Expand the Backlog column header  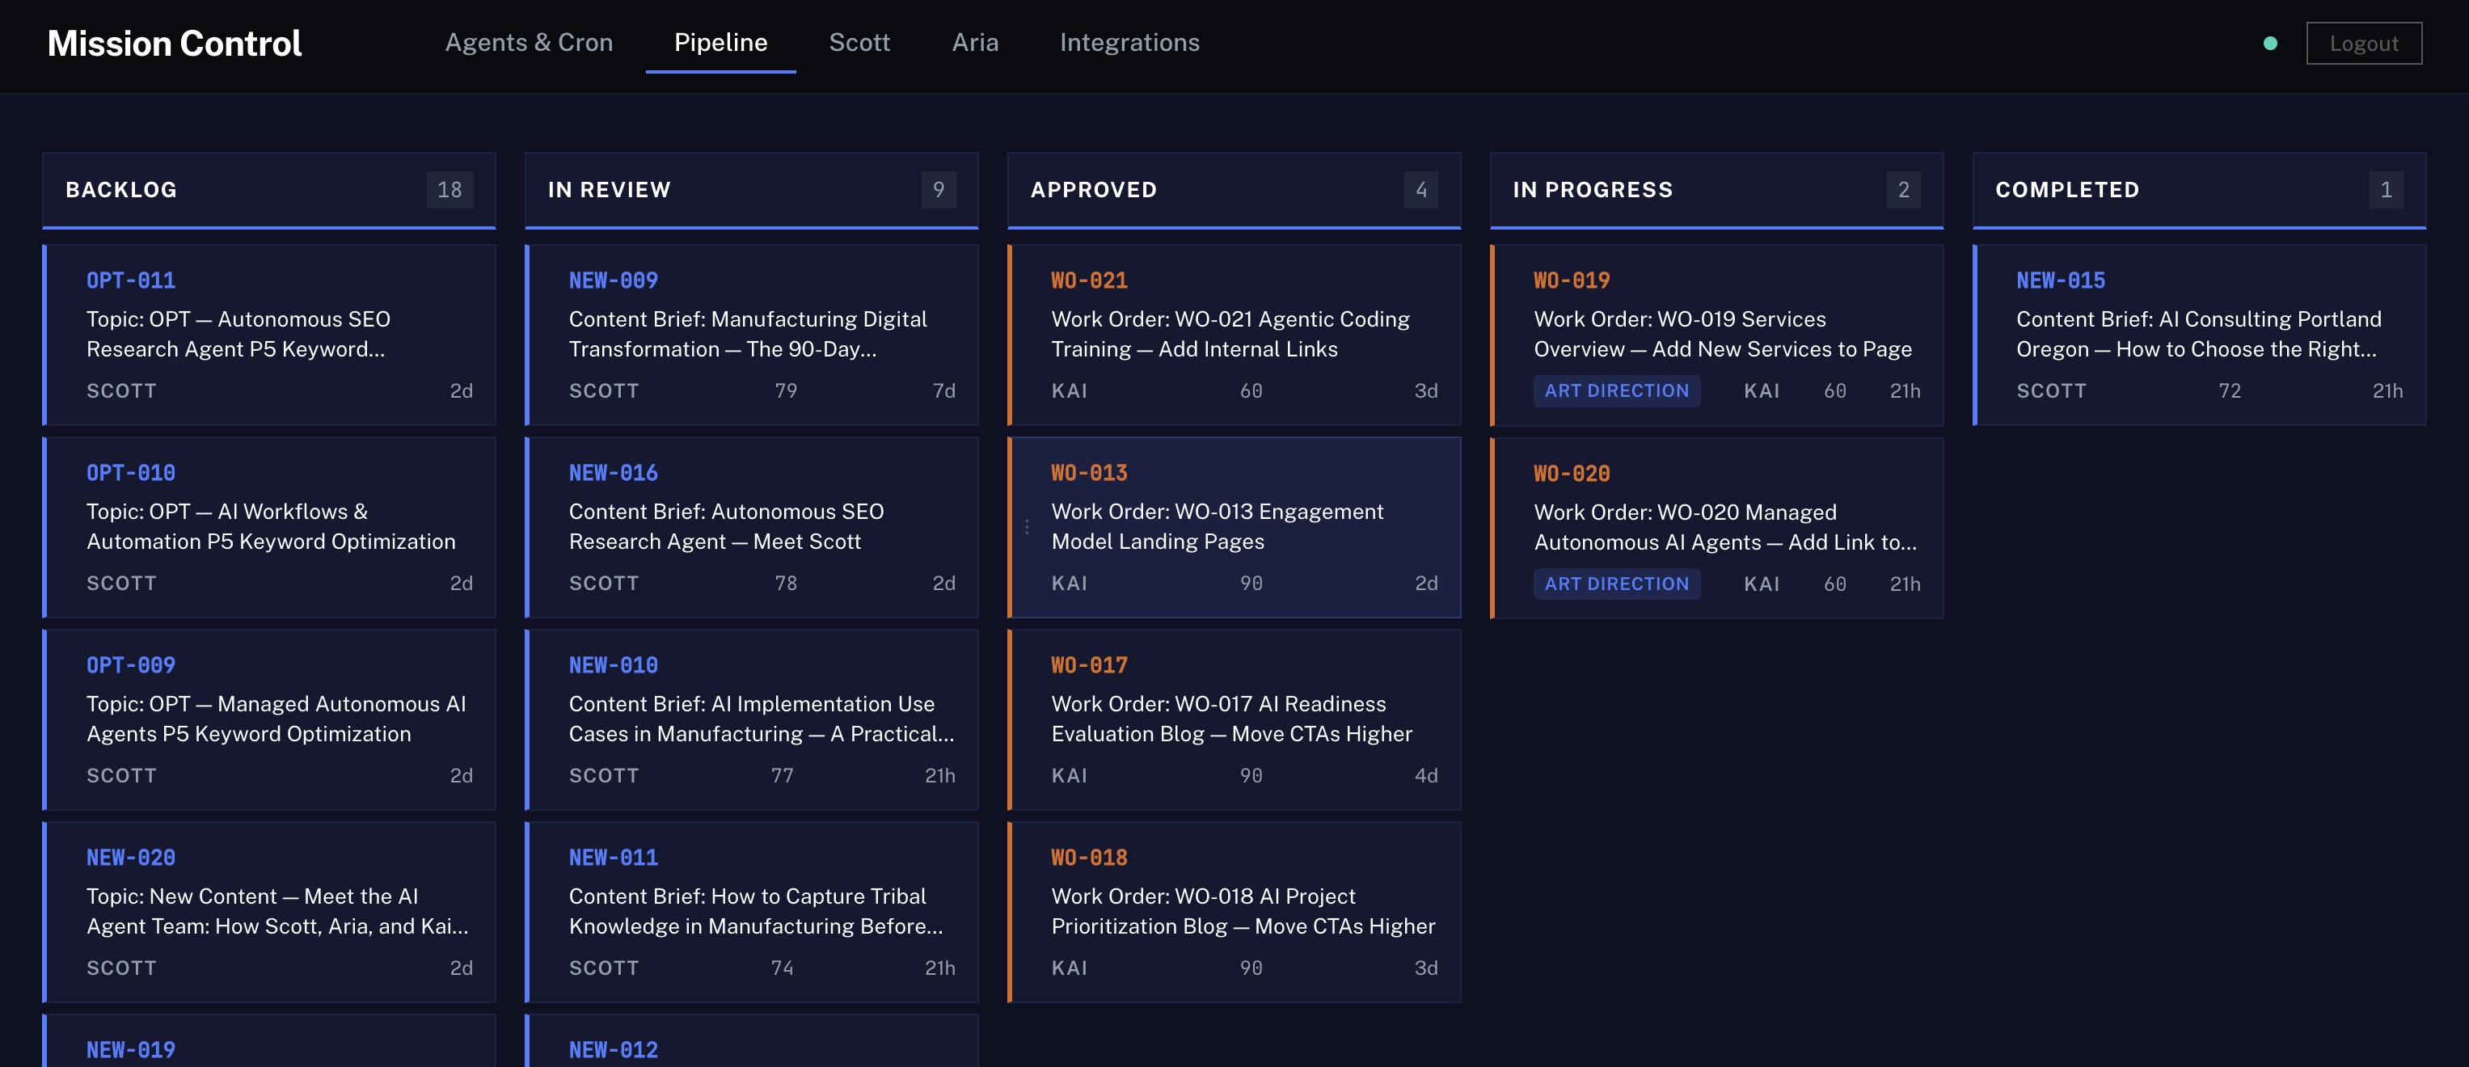pyautogui.click(x=122, y=190)
